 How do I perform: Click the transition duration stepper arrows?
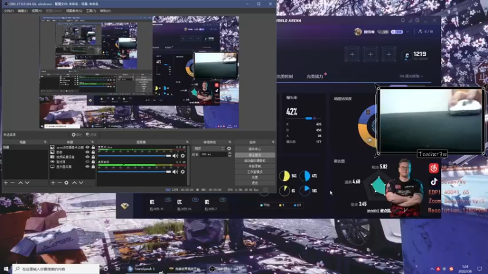click(x=230, y=155)
